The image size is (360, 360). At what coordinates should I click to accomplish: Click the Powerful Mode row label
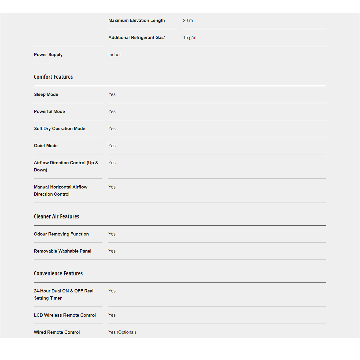(x=49, y=112)
